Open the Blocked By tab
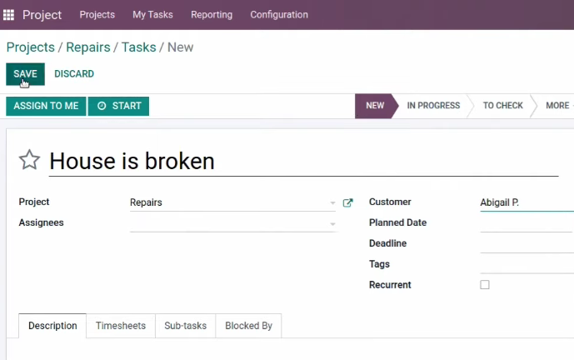Screen dimensions: 574x360 point(248,326)
